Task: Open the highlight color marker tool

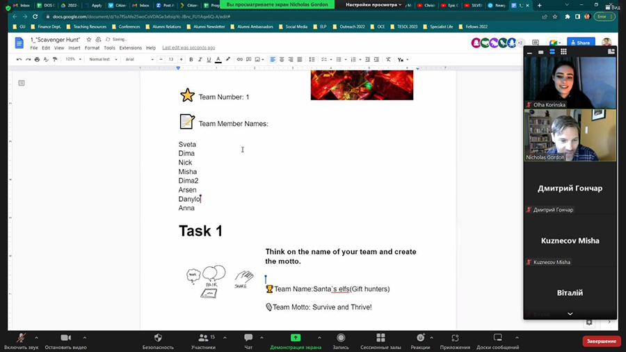Action: pos(228,59)
